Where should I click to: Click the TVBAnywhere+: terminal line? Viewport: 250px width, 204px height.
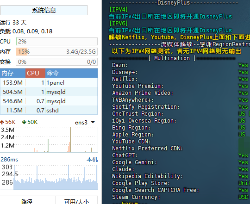[x=133, y=100]
